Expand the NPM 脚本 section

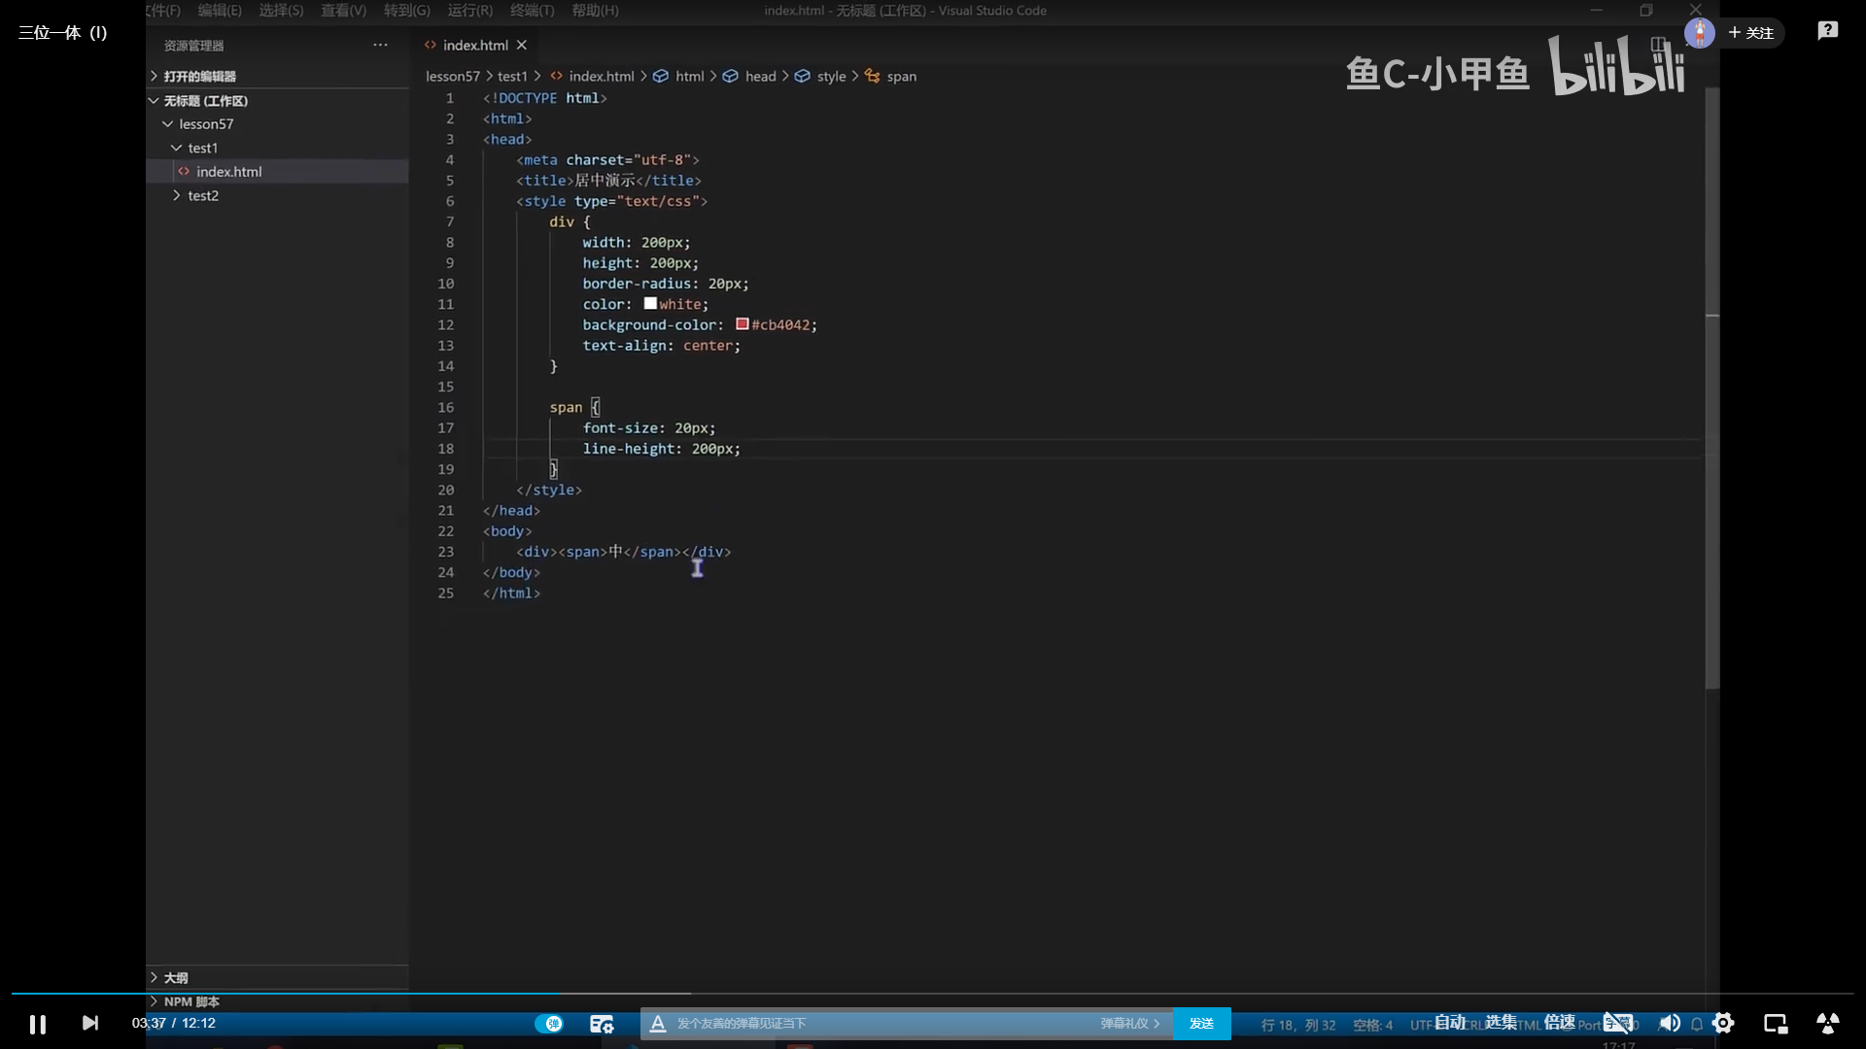pyautogui.click(x=190, y=1001)
